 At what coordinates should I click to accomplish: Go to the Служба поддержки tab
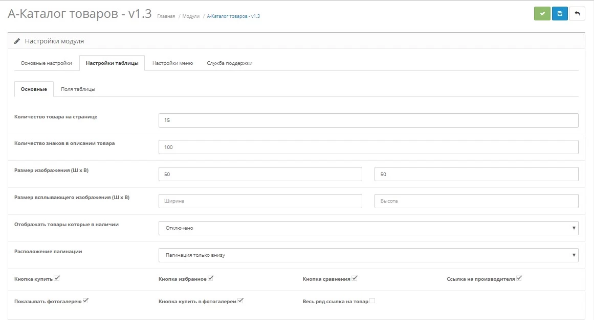point(230,63)
